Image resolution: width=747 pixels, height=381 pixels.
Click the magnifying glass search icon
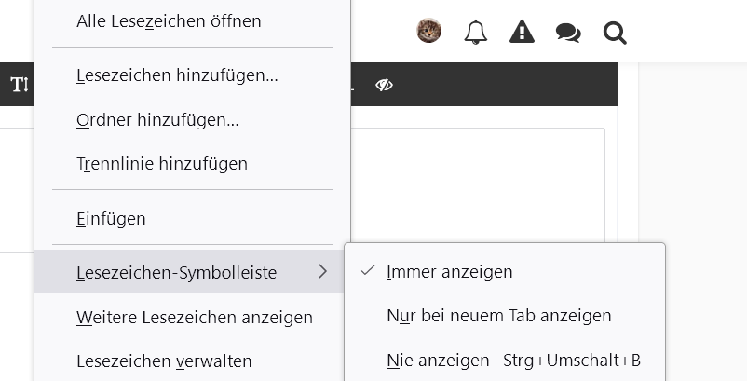(x=615, y=34)
